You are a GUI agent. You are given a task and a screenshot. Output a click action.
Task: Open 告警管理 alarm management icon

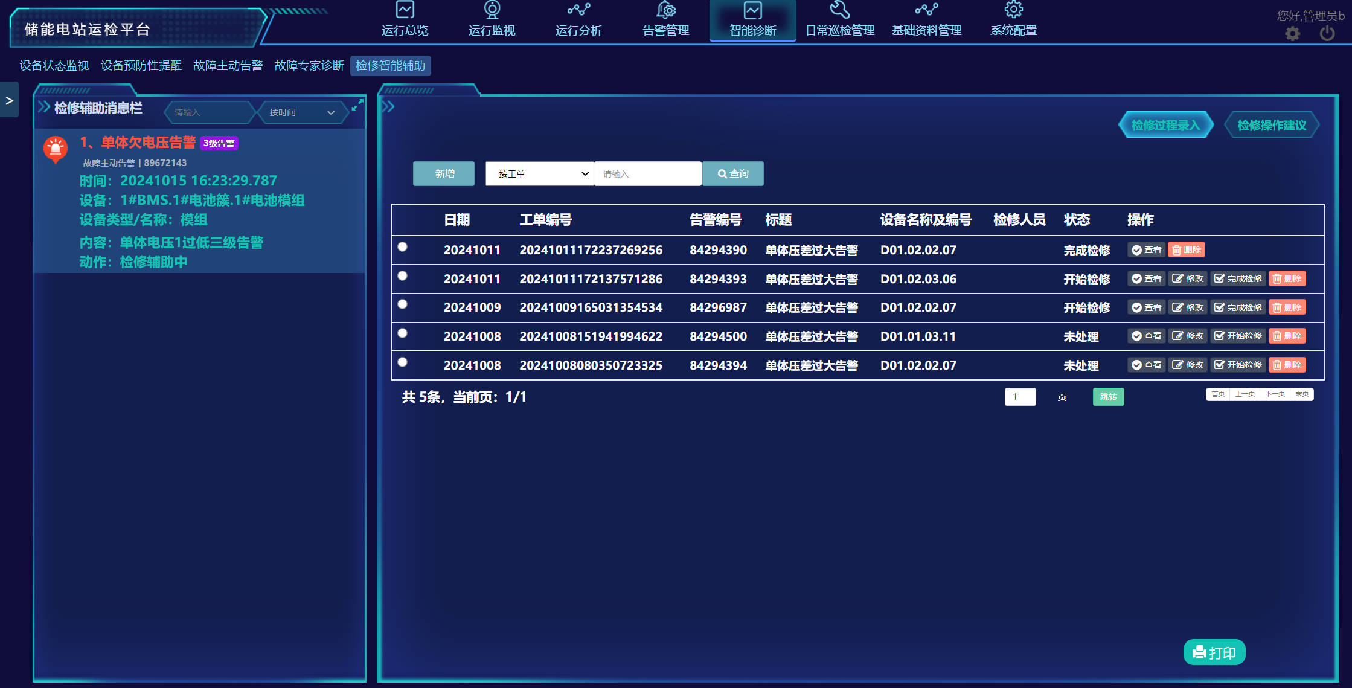click(x=665, y=10)
